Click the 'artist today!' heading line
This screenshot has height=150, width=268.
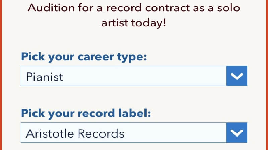coord(134,23)
